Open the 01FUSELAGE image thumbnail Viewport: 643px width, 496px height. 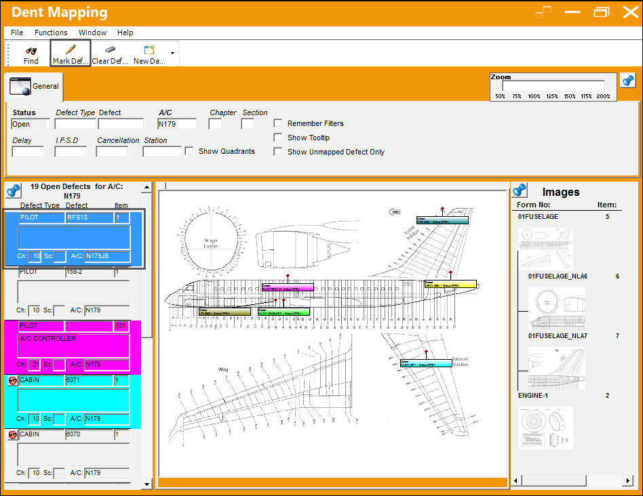(546, 249)
